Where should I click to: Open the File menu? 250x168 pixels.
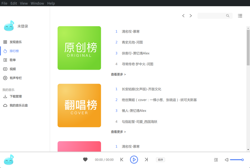point(4,3)
